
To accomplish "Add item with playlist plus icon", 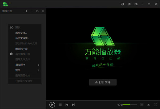I will 26,11.
